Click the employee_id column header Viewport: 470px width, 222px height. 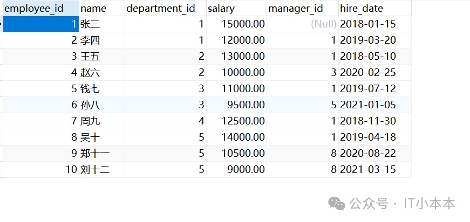click(41, 9)
